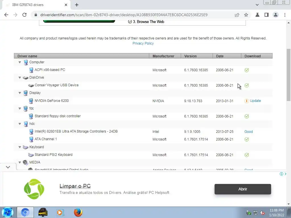291x218 pixels.
Task: Share this page via the share icon
Action: coord(237,15)
